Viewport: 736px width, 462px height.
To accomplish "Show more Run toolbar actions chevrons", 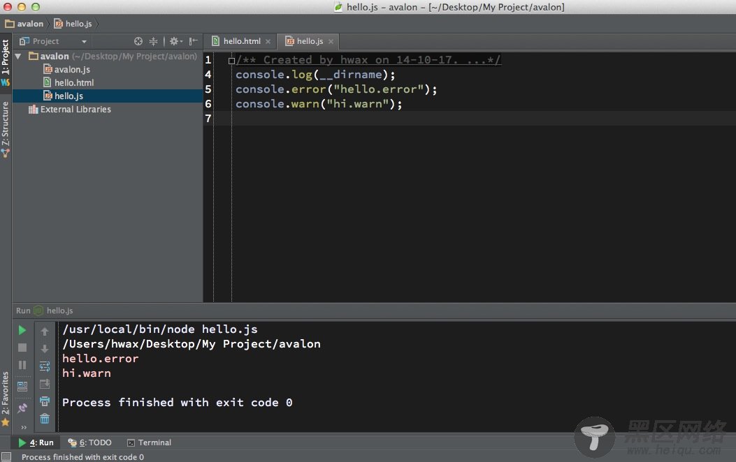I will [x=24, y=427].
